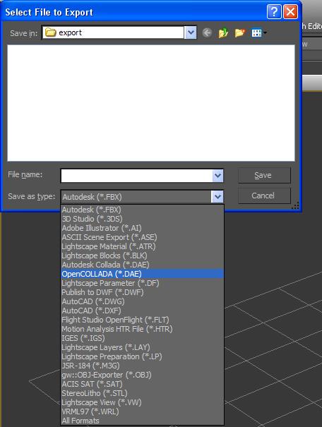Image resolution: width=322 pixels, height=427 pixels.
Task: Click the Save button
Action: tap(264, 175)
